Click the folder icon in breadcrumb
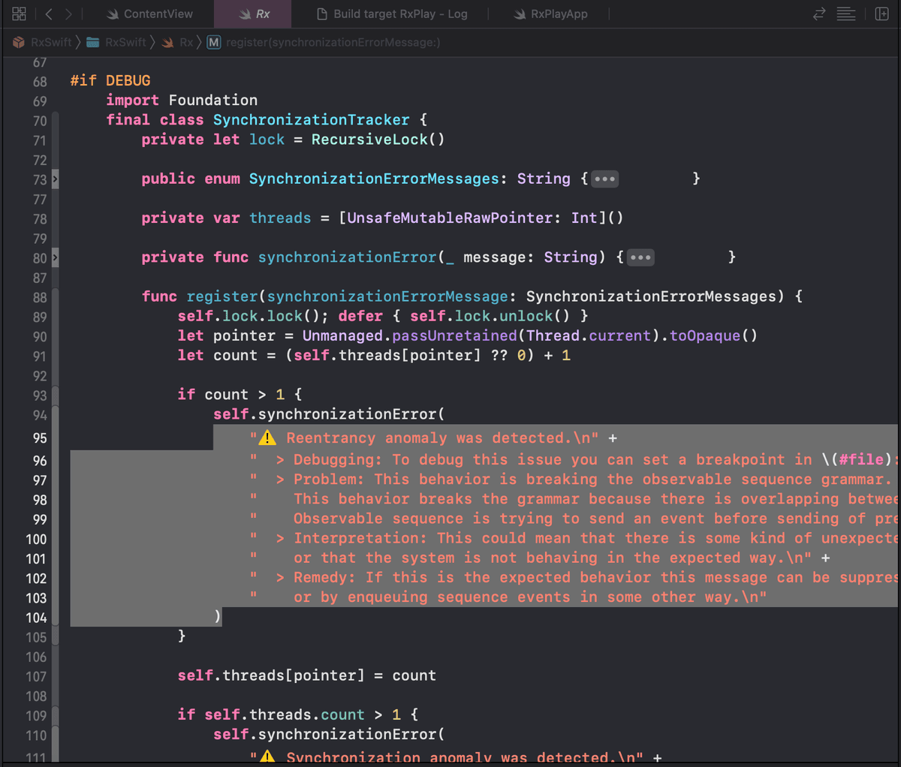The height and width of the screenshot is (767, 901). (x=93, y=42)
